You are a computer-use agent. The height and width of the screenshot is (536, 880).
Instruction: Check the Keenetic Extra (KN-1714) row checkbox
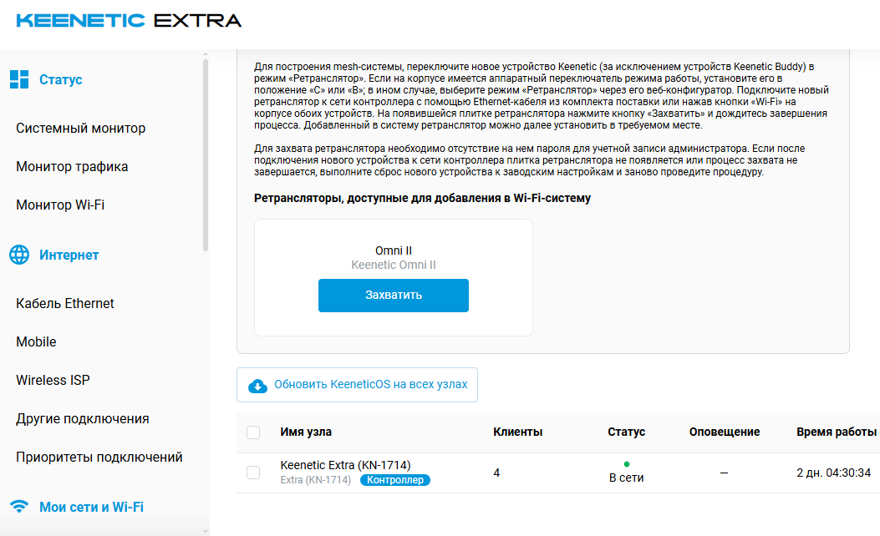[x=253, y=473]
